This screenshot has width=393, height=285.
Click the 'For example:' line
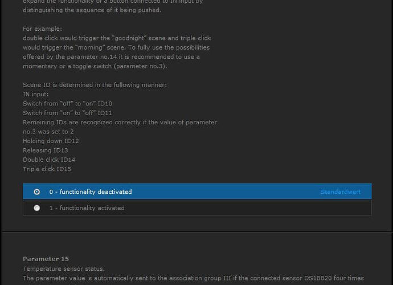click(42, 29)
